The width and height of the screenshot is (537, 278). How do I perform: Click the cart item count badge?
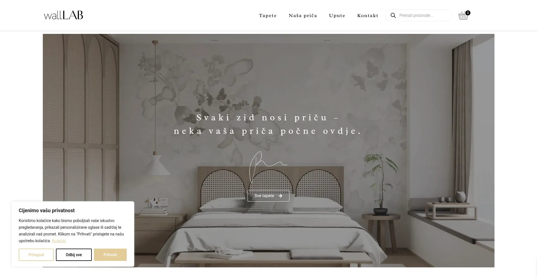click(468, 13)
